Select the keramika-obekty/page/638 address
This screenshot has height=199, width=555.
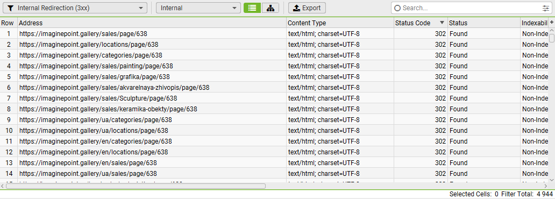coord(108,109)
